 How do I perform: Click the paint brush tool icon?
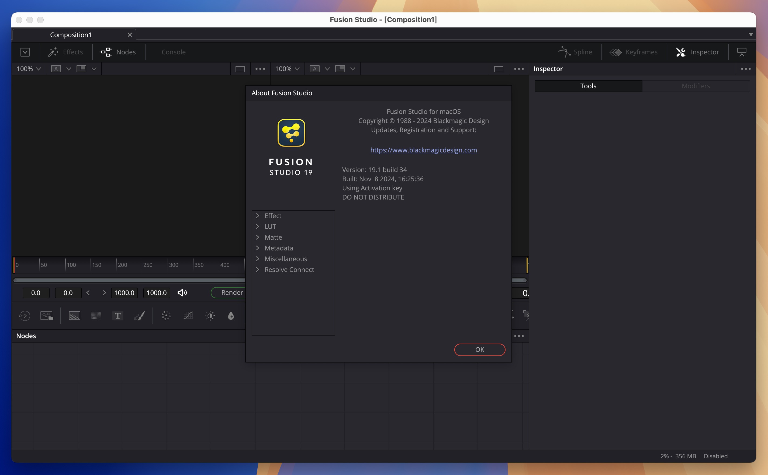(140, 316)
